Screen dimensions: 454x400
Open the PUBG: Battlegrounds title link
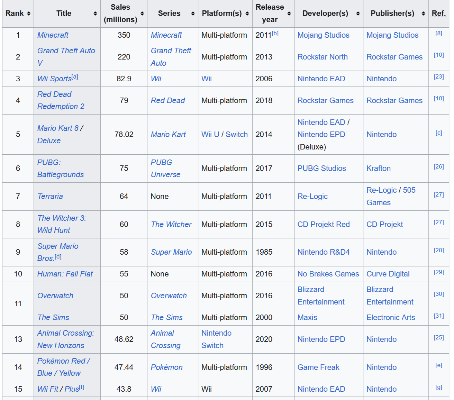61,169
